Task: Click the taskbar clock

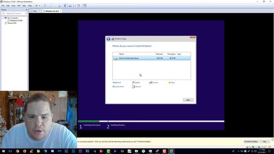Action: [x=262, y=151]
